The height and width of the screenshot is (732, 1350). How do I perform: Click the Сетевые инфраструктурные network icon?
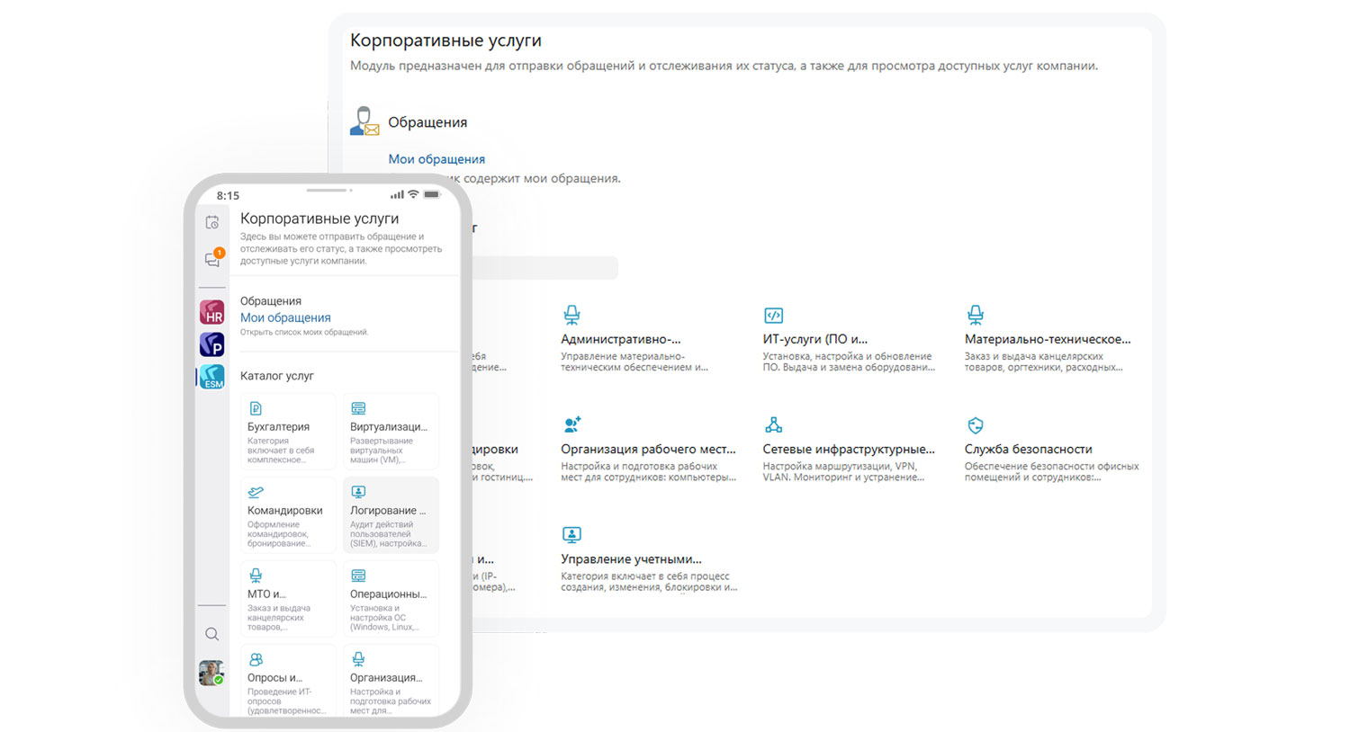tap(773, 425)
